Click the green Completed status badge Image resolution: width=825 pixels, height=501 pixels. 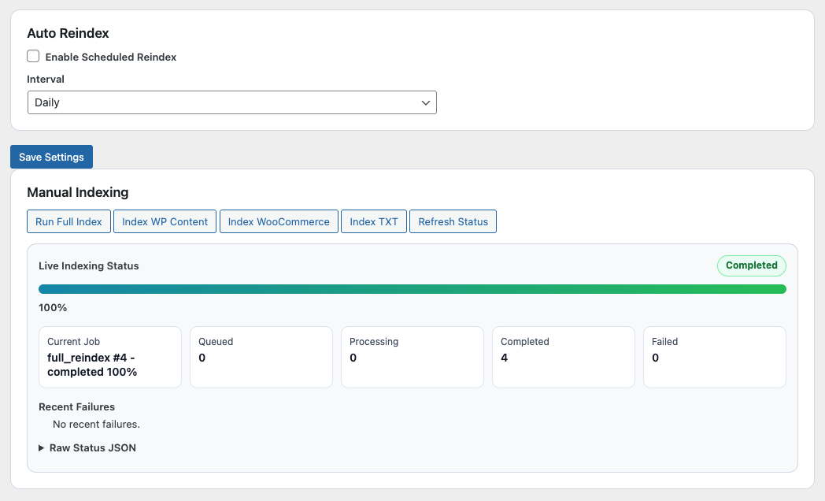[x=752, y=265]
